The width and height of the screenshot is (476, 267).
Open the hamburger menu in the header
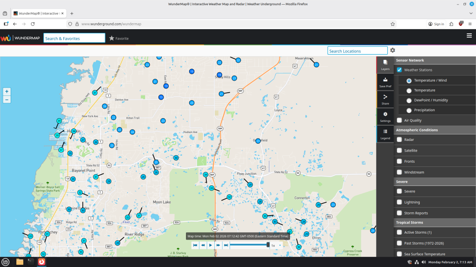point(469,36)
